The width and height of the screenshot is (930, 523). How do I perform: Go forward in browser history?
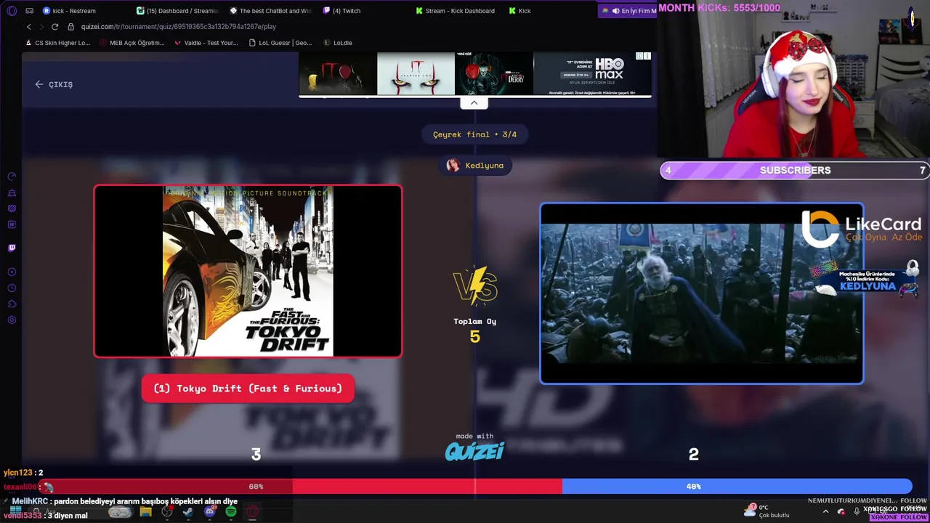(x=41, y=27)
